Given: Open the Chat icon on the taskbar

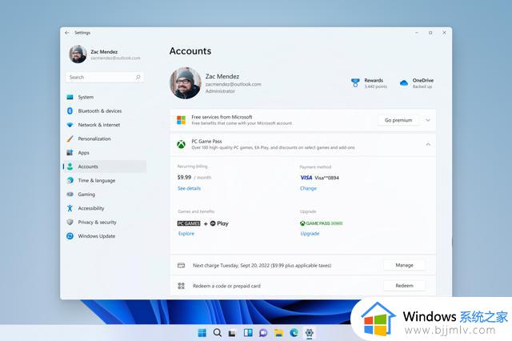Looking at the screenshot, I should tap(263, 333).
